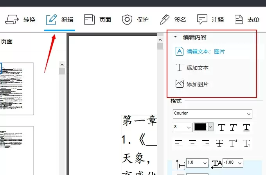
Task: Align text to the left
Action: click(x=179, y=143)
